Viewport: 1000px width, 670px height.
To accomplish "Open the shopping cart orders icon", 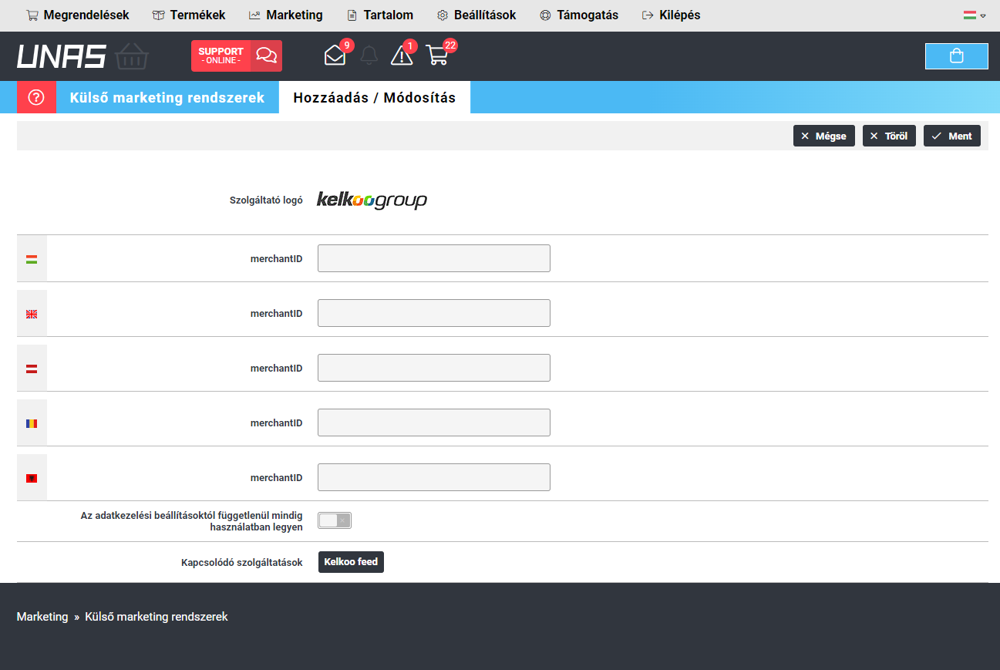I will 437,56.
